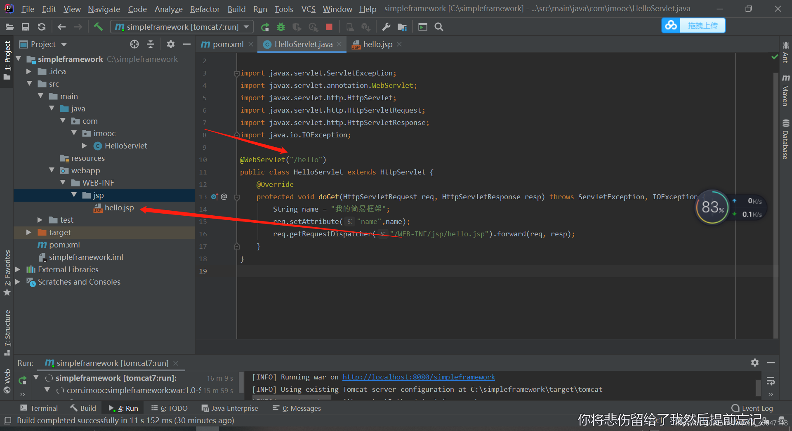The height and width of the screenshot is (431, 792).
Task: Synchronize files with the refresh icon
Action: pyautogui.click(x=42, y=27)
